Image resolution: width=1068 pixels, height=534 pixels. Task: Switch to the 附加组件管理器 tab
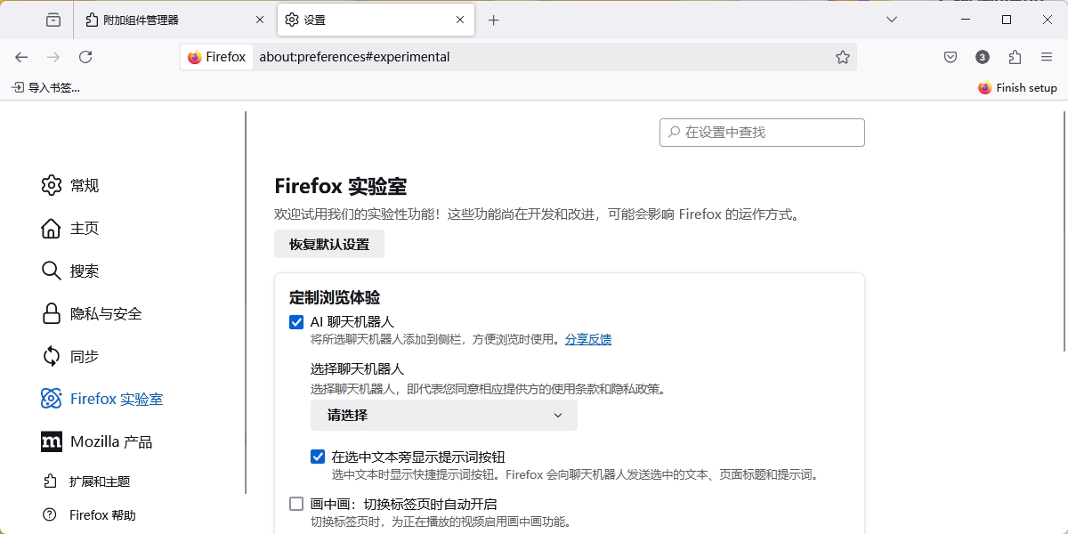[174, 20]
